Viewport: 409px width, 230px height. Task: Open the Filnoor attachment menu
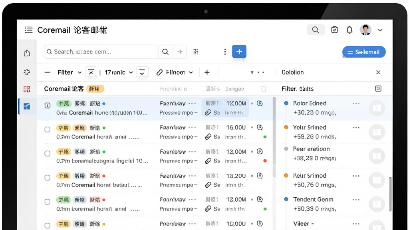pyautogui.click(x=175, y=72)
